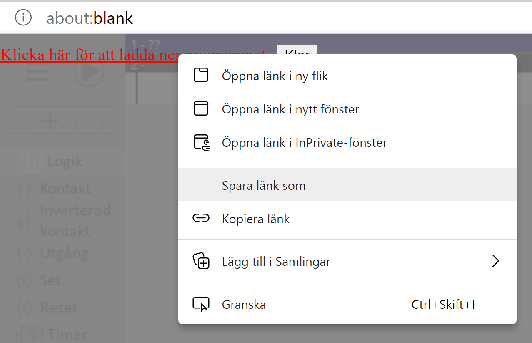Choose Öppna länk i ny flik

click(x=275, y=76)
